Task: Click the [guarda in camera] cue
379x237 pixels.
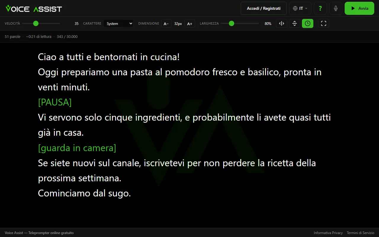Action: [77, 148]
